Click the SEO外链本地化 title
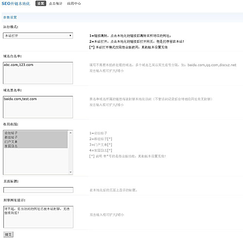 pos(16,3)
